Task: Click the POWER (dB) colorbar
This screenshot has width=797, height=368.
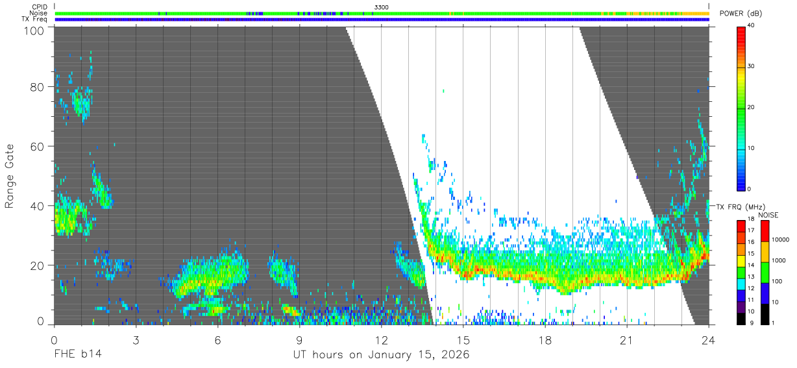Action: 741,108
